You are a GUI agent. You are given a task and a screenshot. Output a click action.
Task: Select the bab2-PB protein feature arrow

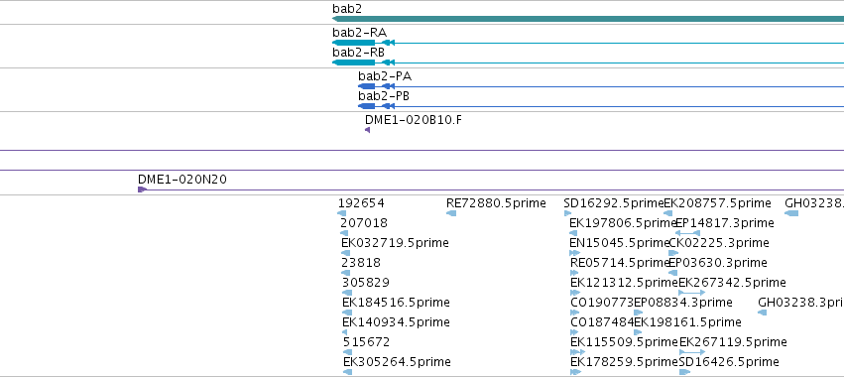click(x=367, y=106)
